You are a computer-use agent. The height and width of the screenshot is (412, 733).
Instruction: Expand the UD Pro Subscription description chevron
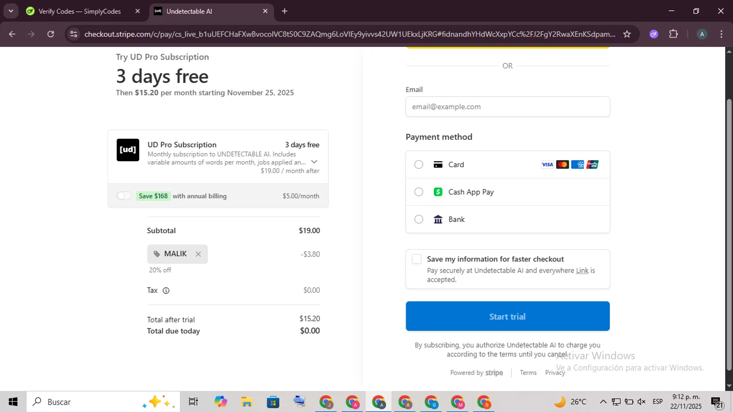(314, 162)
